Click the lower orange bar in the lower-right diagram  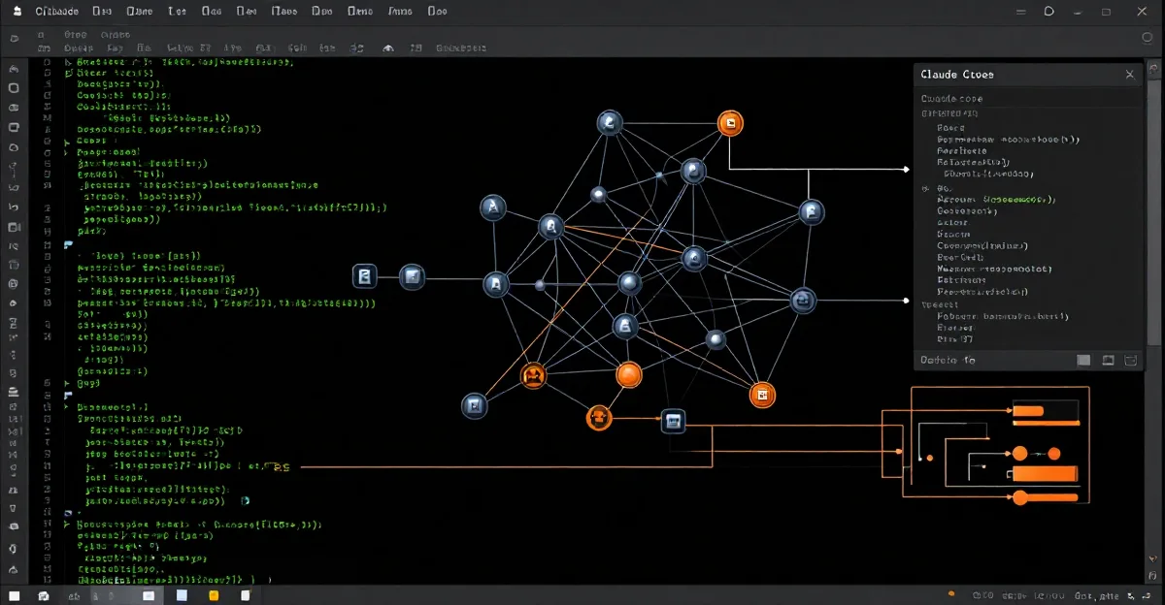(1045, 474)
